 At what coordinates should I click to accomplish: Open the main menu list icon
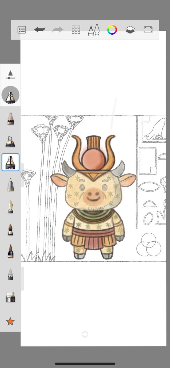click(x=22, y=30)
